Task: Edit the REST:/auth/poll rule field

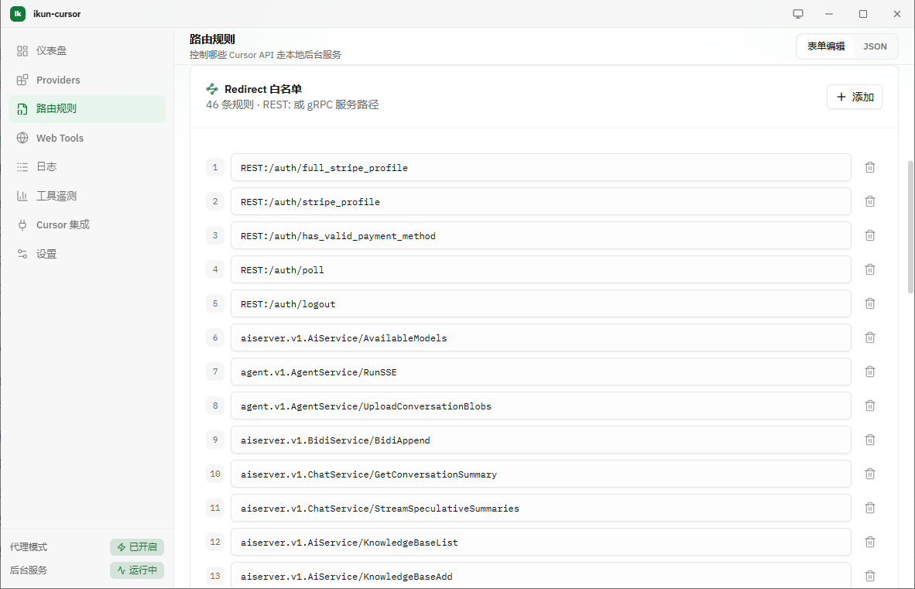Action: click(540, 270)
